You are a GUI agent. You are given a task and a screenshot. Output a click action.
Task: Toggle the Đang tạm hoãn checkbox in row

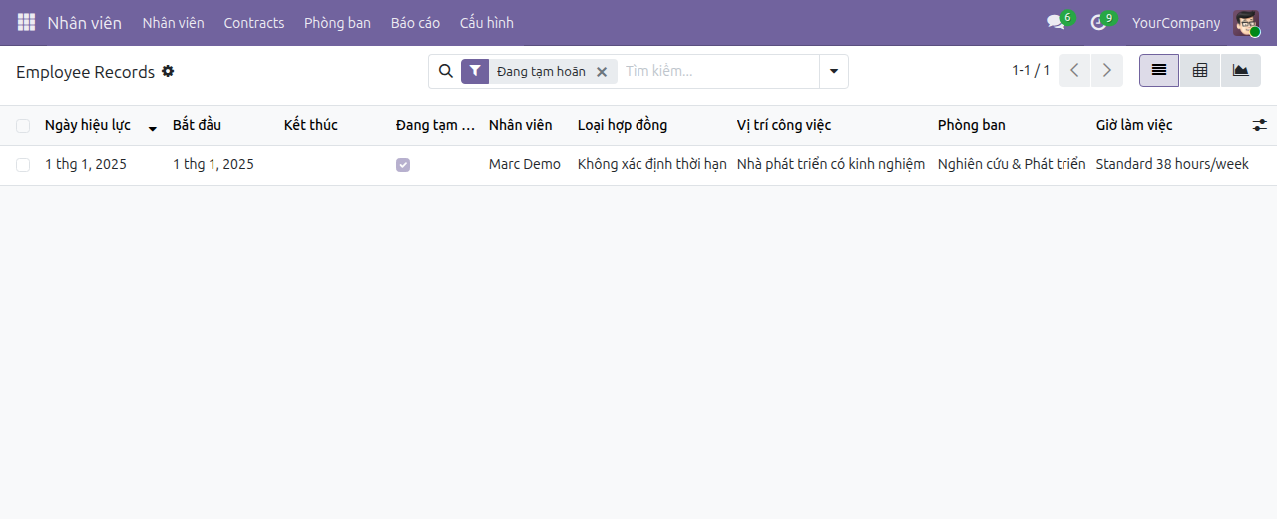tap(403, 165)
